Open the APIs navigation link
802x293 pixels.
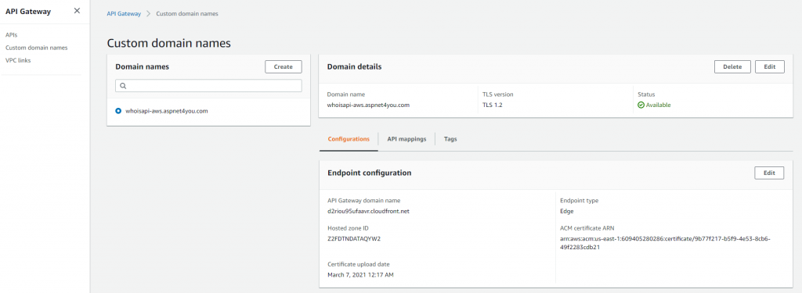pyautogui.click(x=11, y=34)
